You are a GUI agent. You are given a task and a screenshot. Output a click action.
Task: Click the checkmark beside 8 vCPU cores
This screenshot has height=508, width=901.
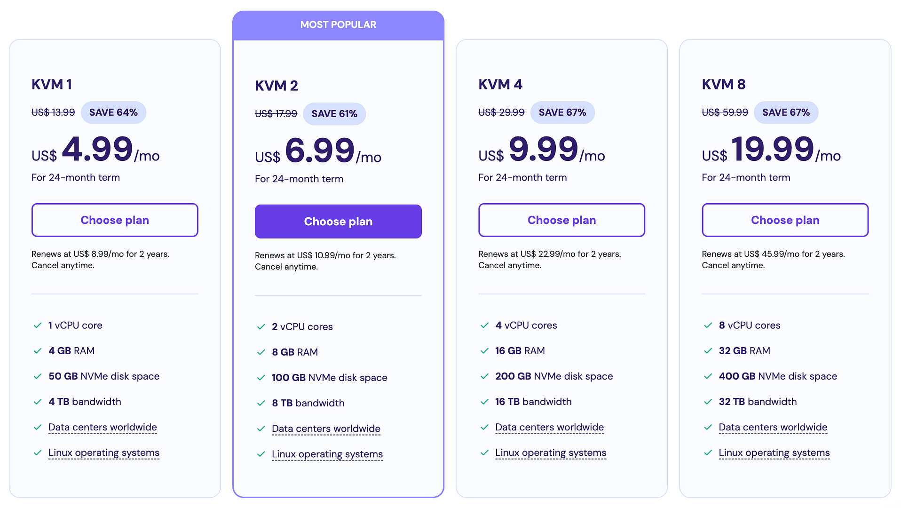point(707,325)
